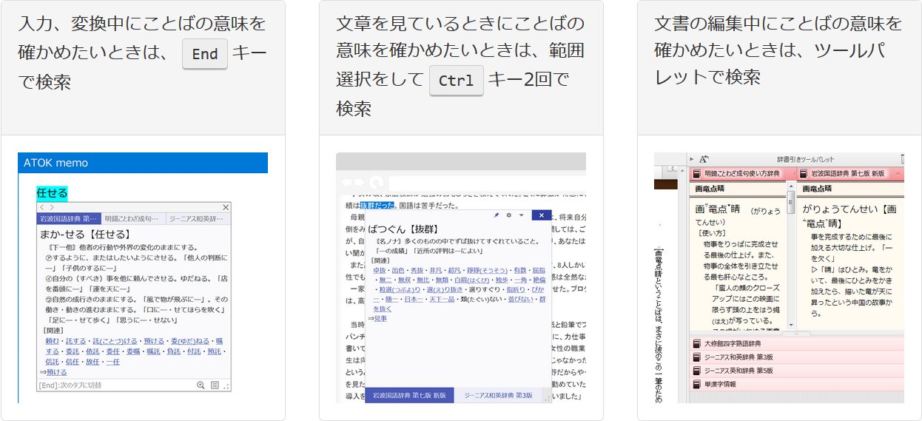The image size is (922, 421).
Task: Expand the ジーニアス英和辞典 第5版 row
Action: point(797,371)
